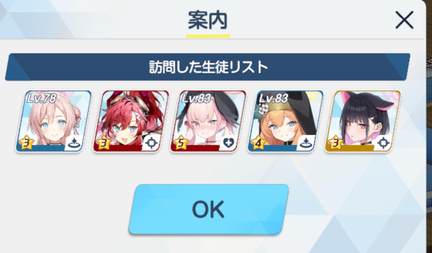Image resolution: width=432 pixels, height=253 pixels.
Task: Click the 訪問した生徒リスト header banner
Action: tap(207, 67)
